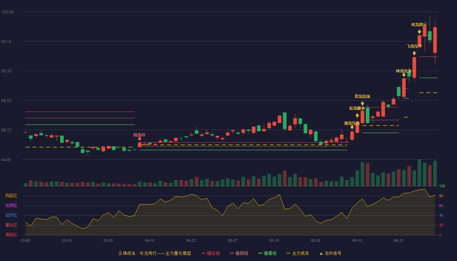
Task: Click the 03-06 date axis label
Action: click(x=25, y=240)
